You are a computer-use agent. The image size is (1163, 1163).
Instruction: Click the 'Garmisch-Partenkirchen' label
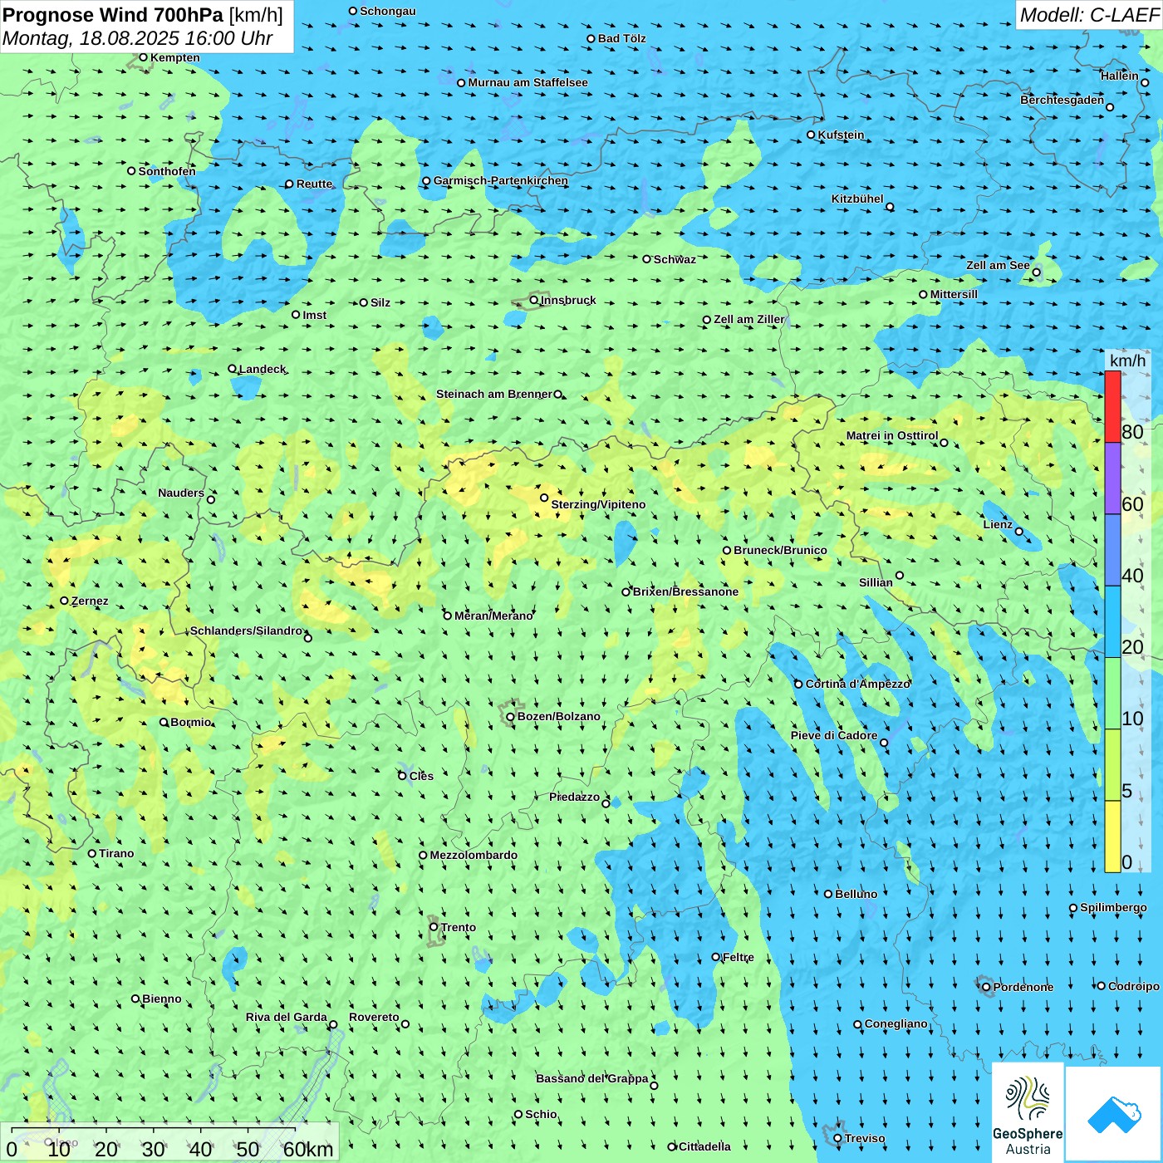point(501,180)
